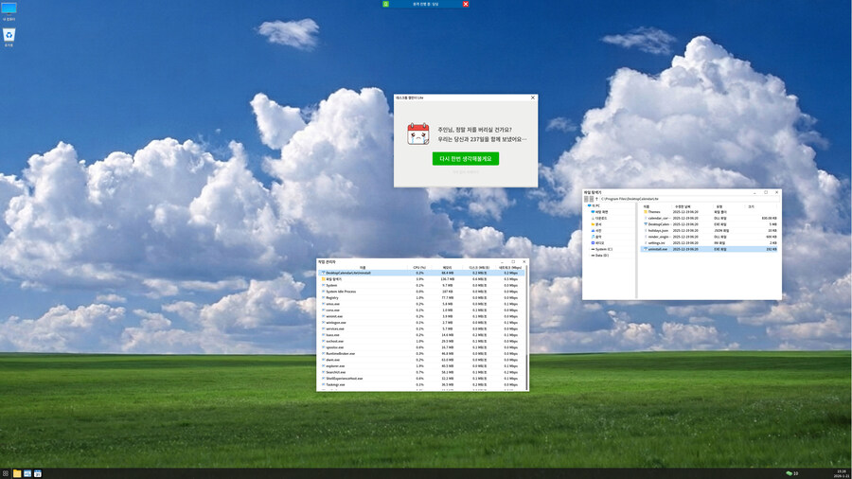Select the holidays.json file
The width and height of the screenshot is (852, 479).
point(657,230)
